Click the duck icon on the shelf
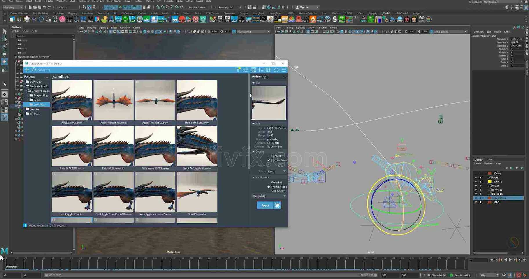This screenshot has height=279, width=529. click(104, 19)
